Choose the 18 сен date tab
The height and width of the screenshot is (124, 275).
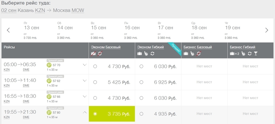(199, 30)
